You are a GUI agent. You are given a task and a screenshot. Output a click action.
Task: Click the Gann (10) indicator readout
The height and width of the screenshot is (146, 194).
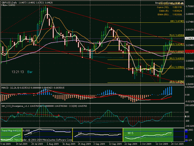[169, 7]
